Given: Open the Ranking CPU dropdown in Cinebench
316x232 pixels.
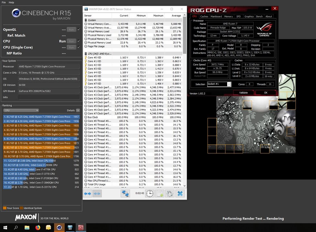Looking at the screenshot, I should coord(21,111).
